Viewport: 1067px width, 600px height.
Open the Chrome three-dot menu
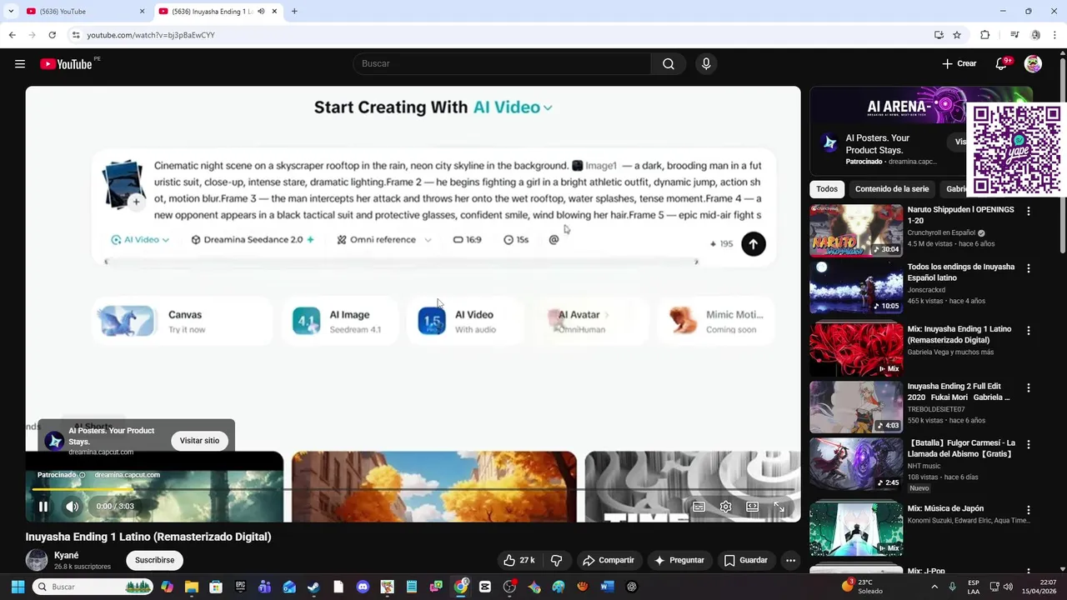click(x=1055, y=35)
